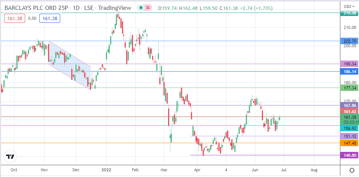Select the 151.12 price level label

click(x=349, y=136)
